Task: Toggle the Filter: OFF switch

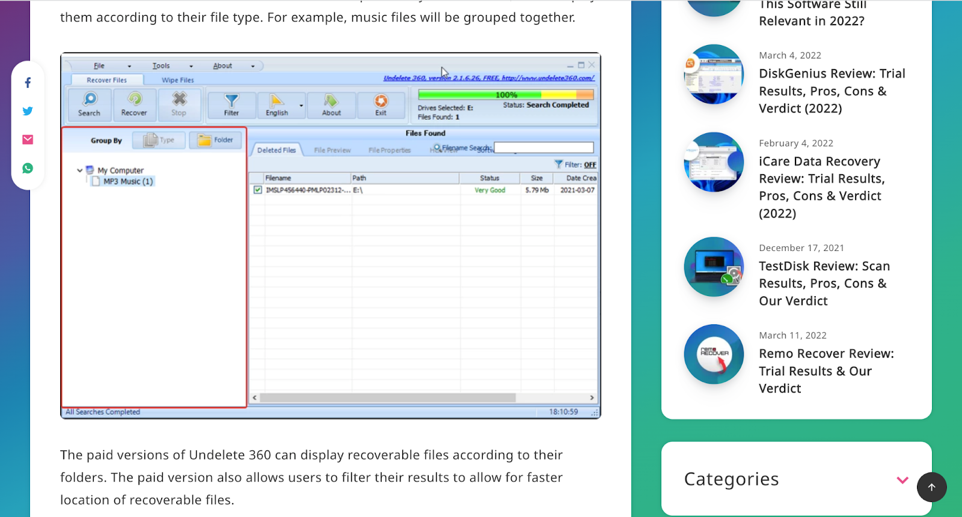Action: [590, 165]
